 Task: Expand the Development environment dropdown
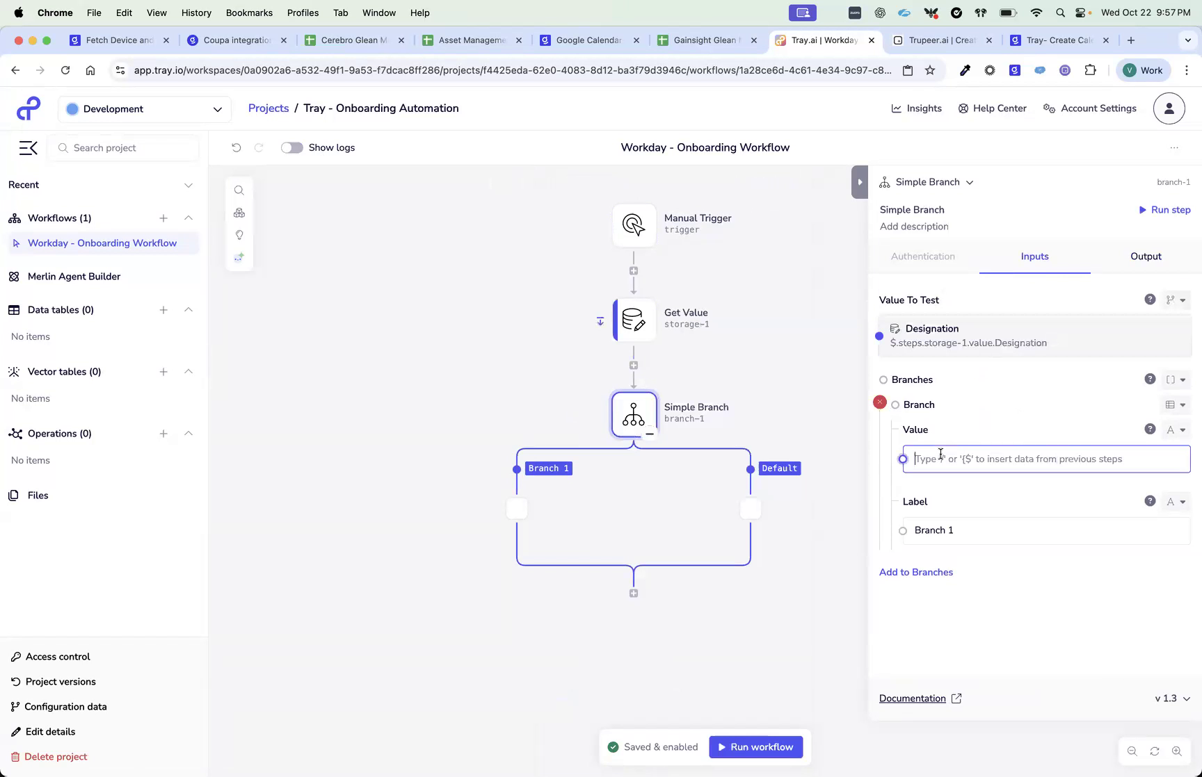tap(217, 109)
